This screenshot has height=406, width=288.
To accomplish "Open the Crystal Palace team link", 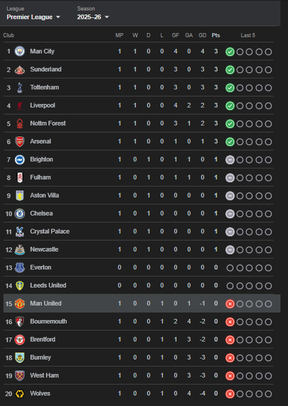I will [50, 231].
